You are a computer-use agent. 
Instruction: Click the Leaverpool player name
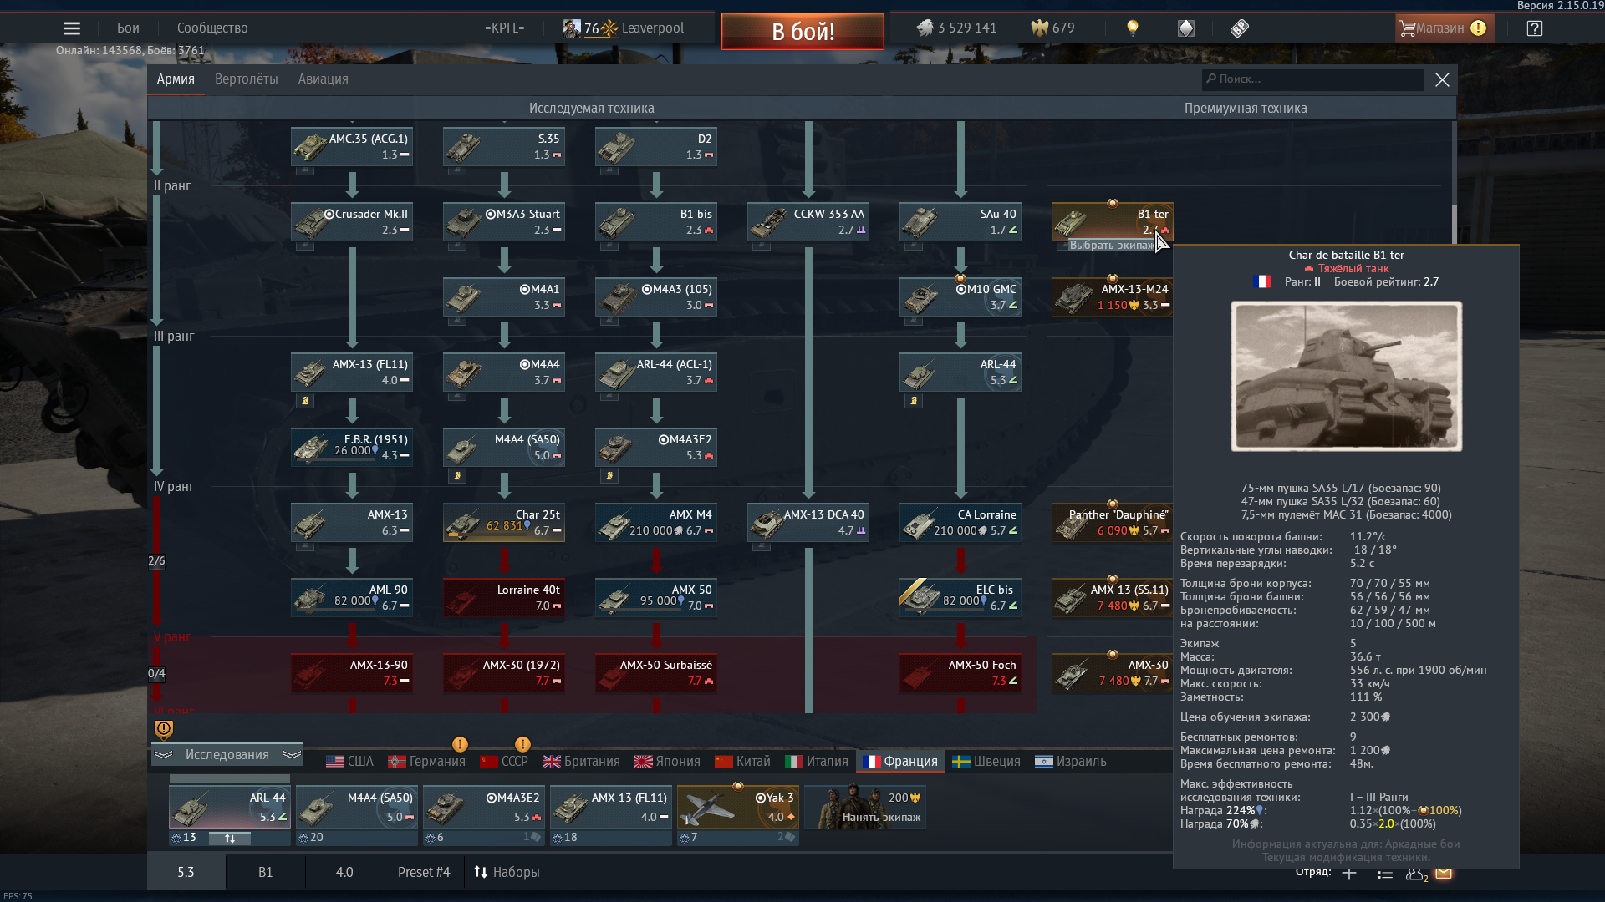click(652, 28)
